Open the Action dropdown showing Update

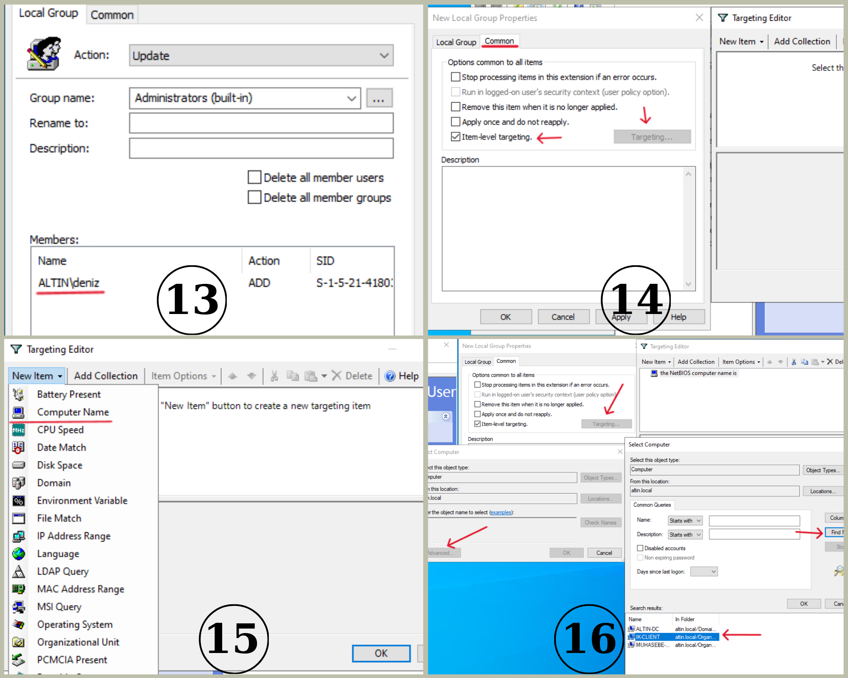point(261,56)
